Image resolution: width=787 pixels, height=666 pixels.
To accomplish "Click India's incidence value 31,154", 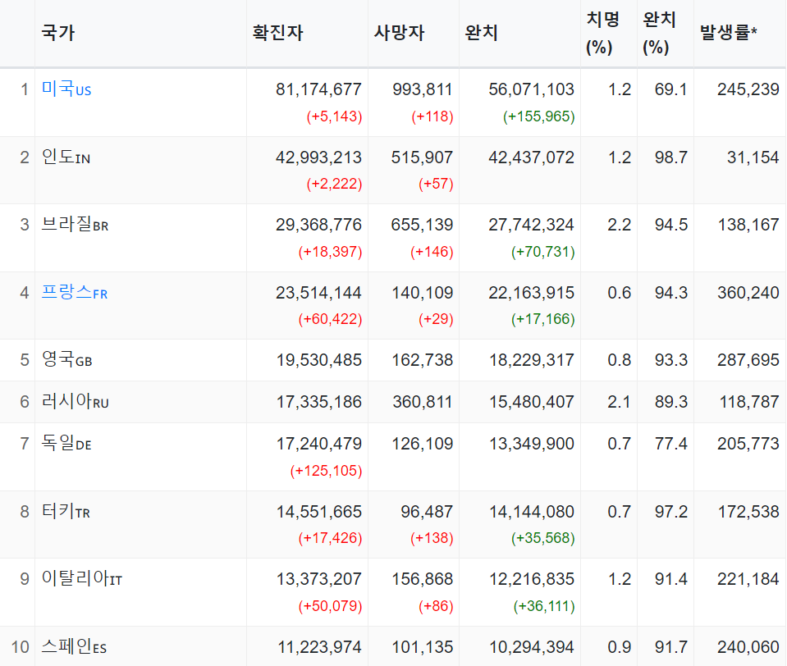I will tap(753, 157).
